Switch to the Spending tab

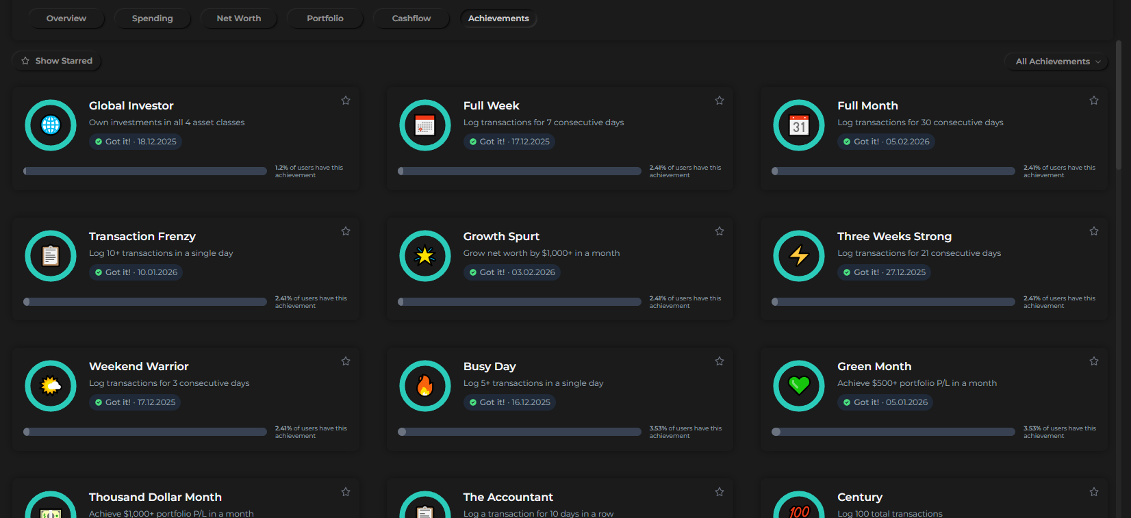point(152,18)
